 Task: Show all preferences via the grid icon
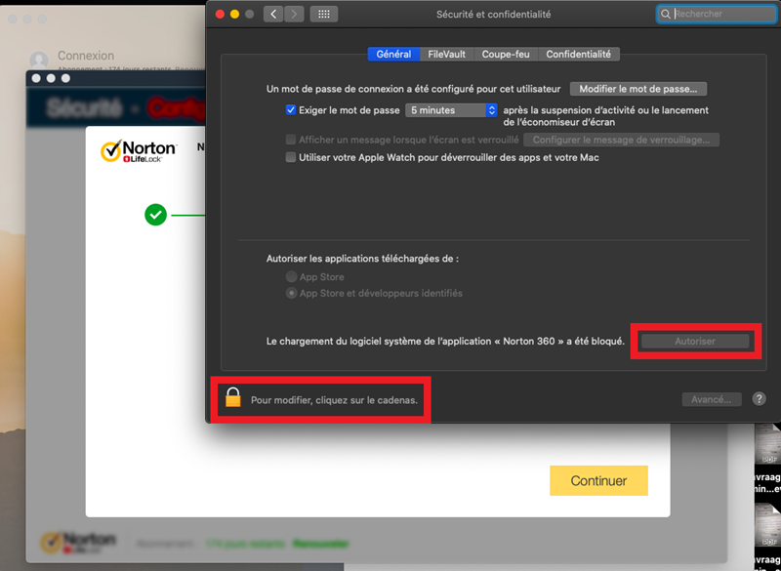click(x=324, y=14)
